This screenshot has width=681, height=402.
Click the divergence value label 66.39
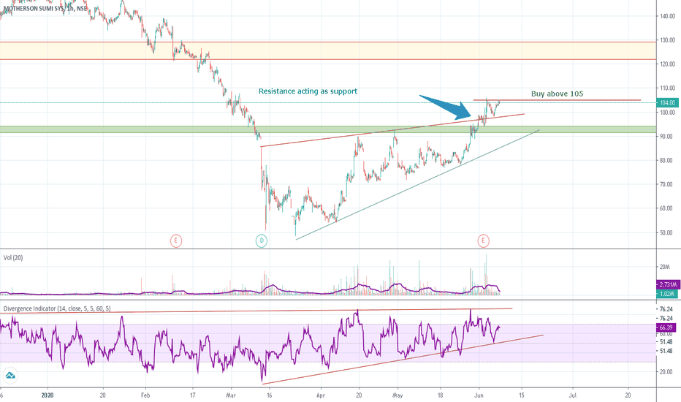(666, 327)
